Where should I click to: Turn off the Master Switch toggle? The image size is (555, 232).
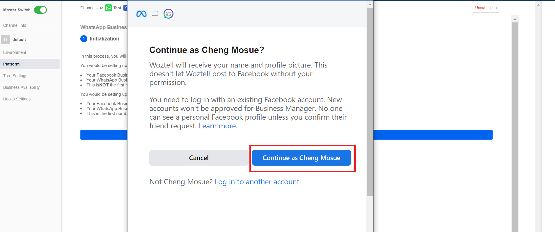click(x=40, y=10)
